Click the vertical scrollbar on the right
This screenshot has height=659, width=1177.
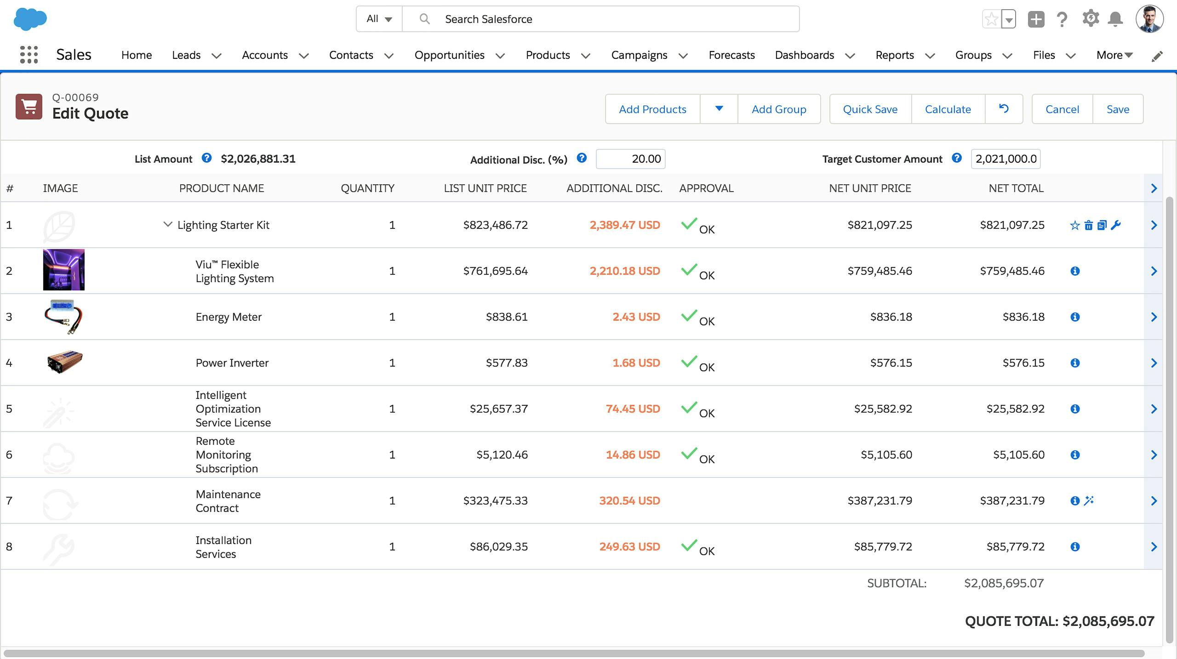point(1170,420)
